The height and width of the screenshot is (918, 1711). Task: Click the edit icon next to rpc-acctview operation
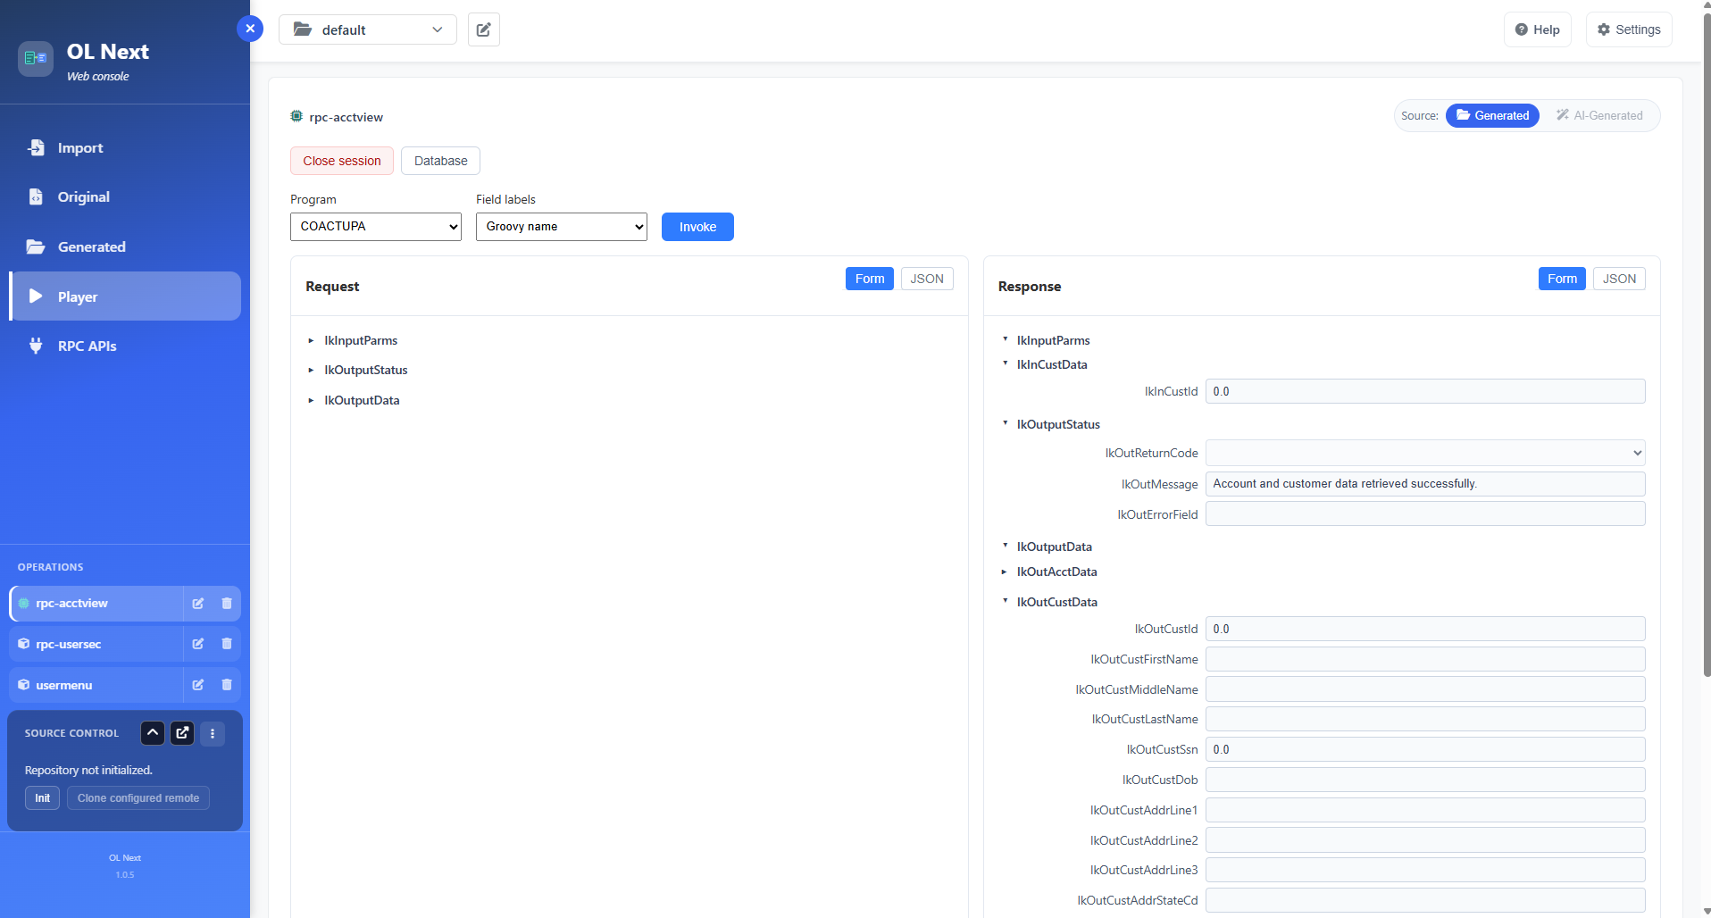198,604
